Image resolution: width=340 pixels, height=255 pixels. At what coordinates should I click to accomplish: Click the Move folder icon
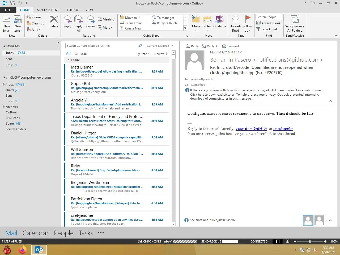click(x=196, y=19)
